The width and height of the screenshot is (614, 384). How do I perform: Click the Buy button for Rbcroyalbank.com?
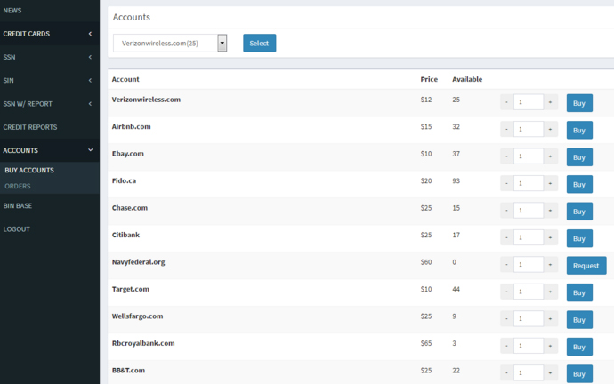[x=579, y=347]
